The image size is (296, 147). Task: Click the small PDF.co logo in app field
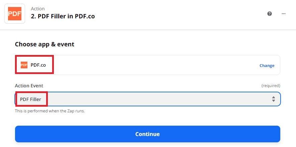[x=24, y=65]
